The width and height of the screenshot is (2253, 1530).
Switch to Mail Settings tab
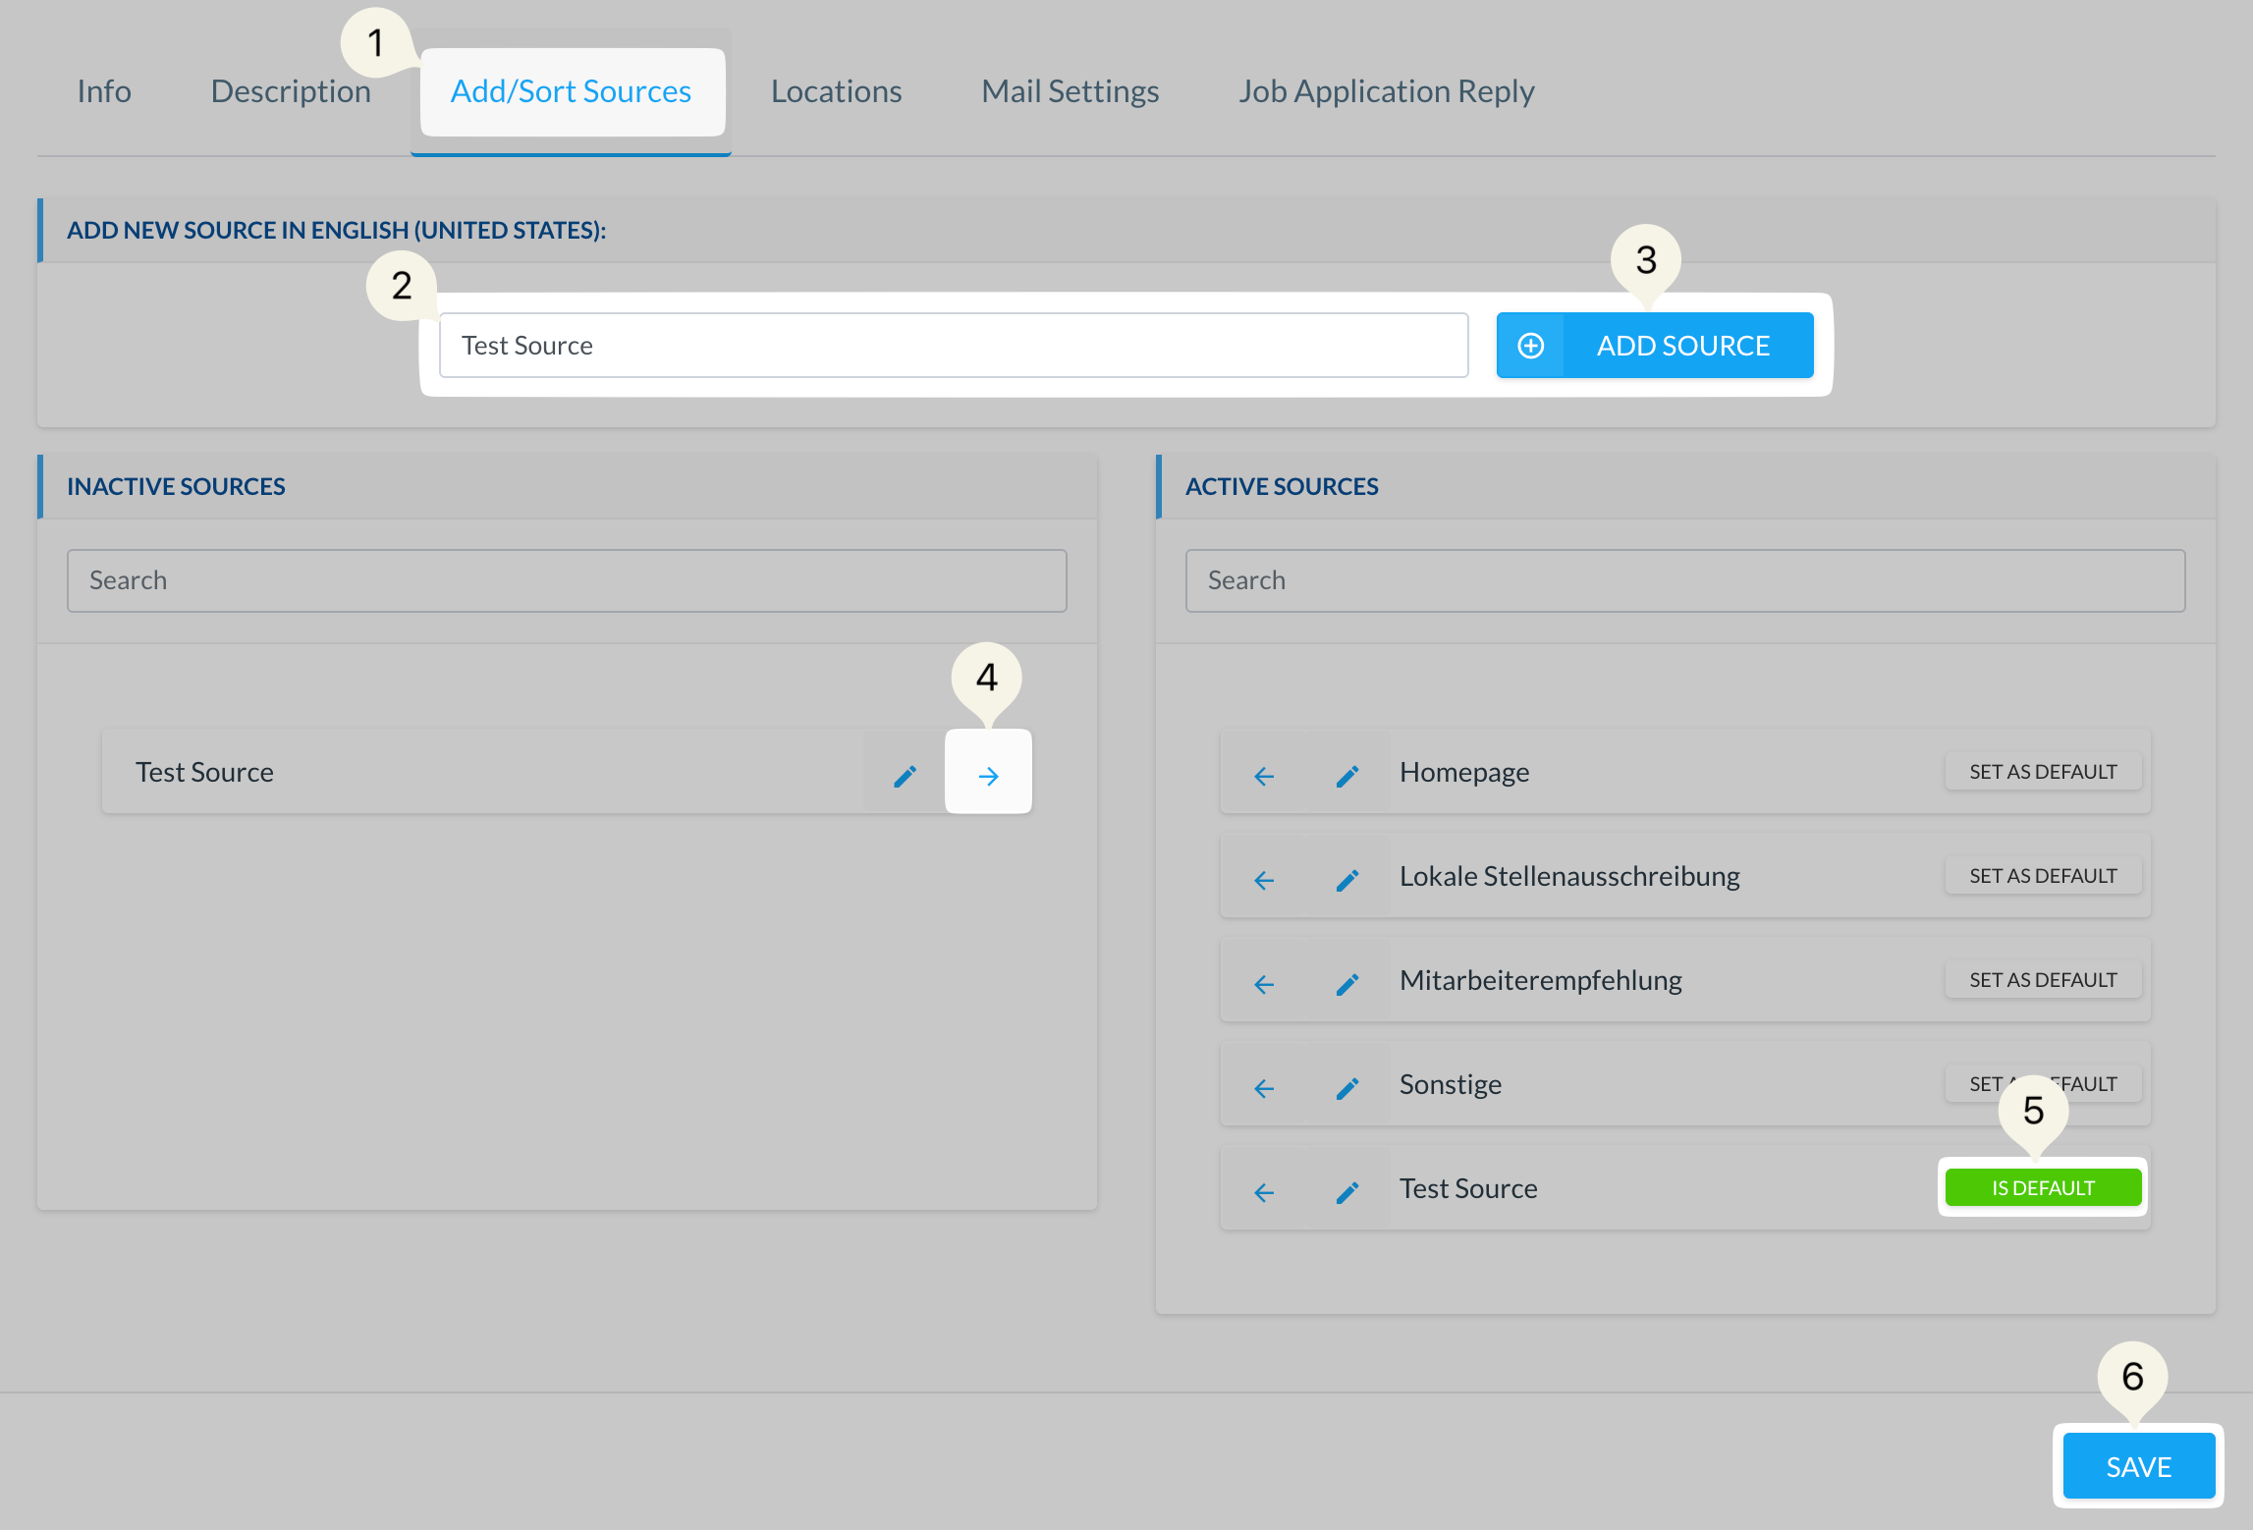point(1070,91)
